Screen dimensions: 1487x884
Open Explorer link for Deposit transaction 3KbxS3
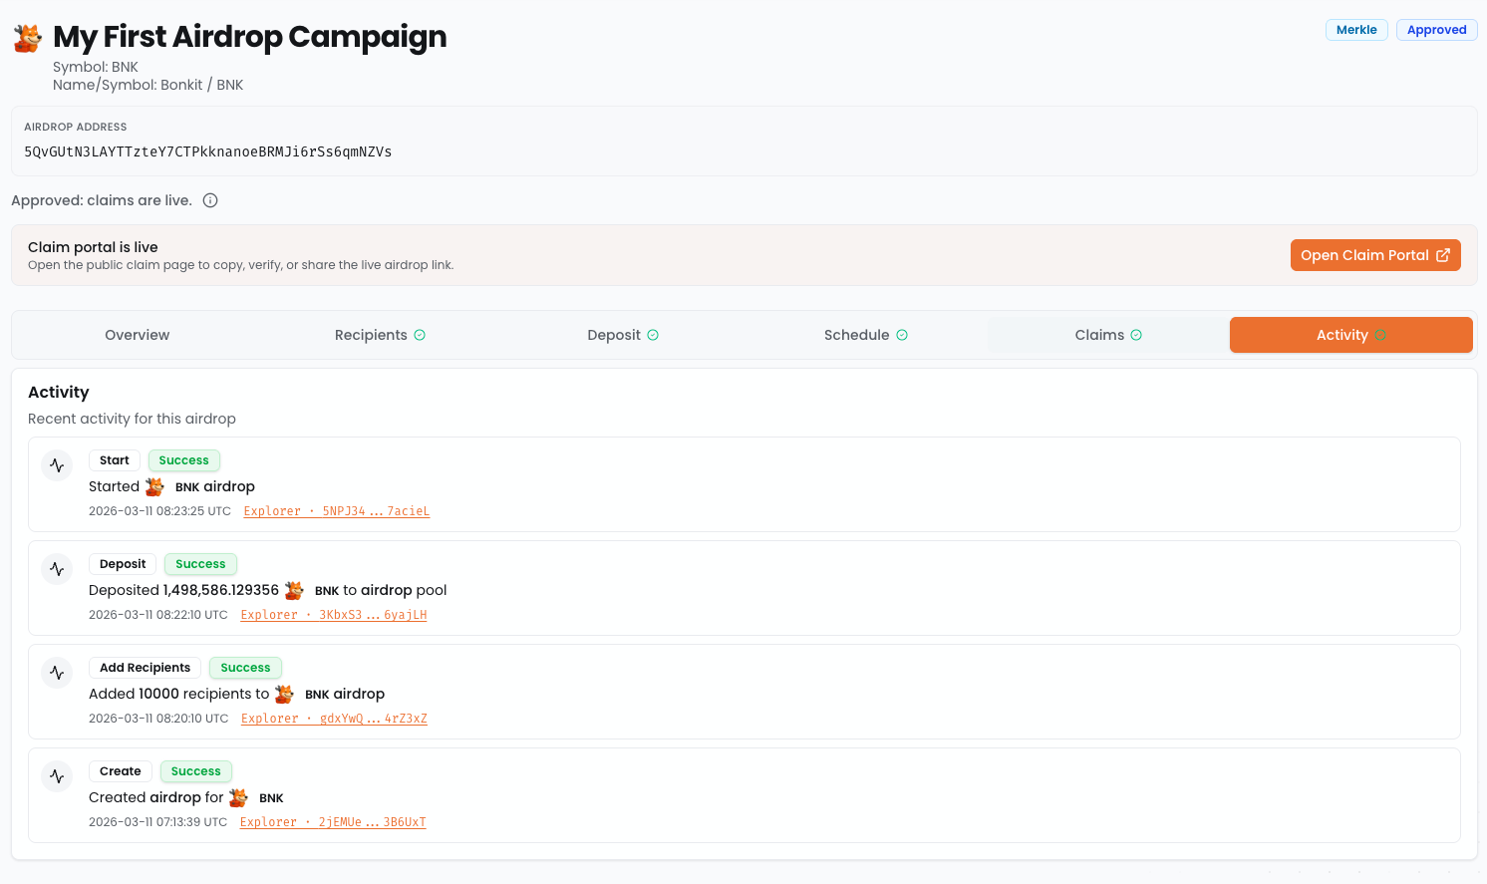[334, 615]
